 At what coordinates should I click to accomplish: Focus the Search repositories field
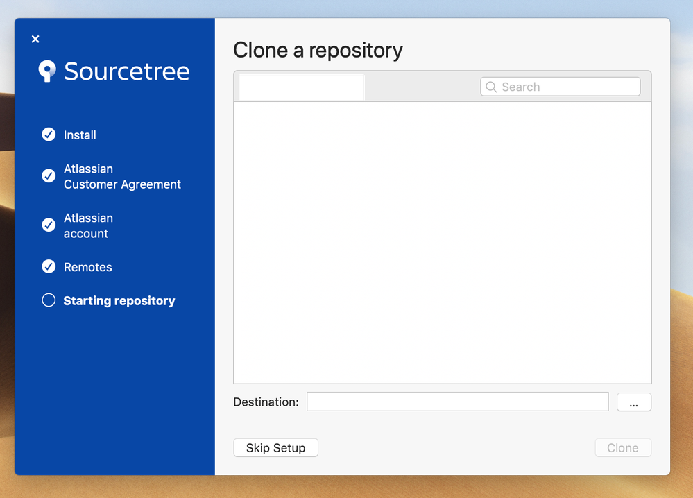[561, 87]
